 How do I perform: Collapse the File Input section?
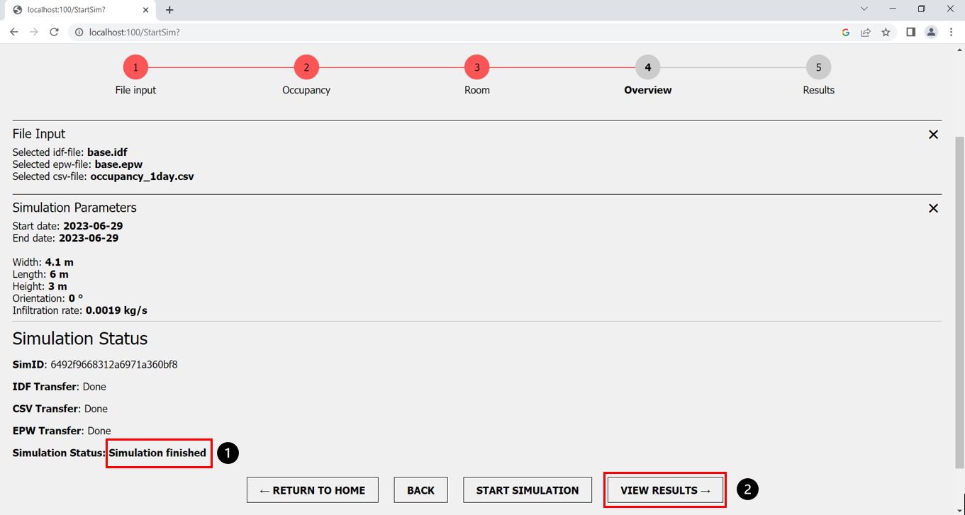pos(933,135)
